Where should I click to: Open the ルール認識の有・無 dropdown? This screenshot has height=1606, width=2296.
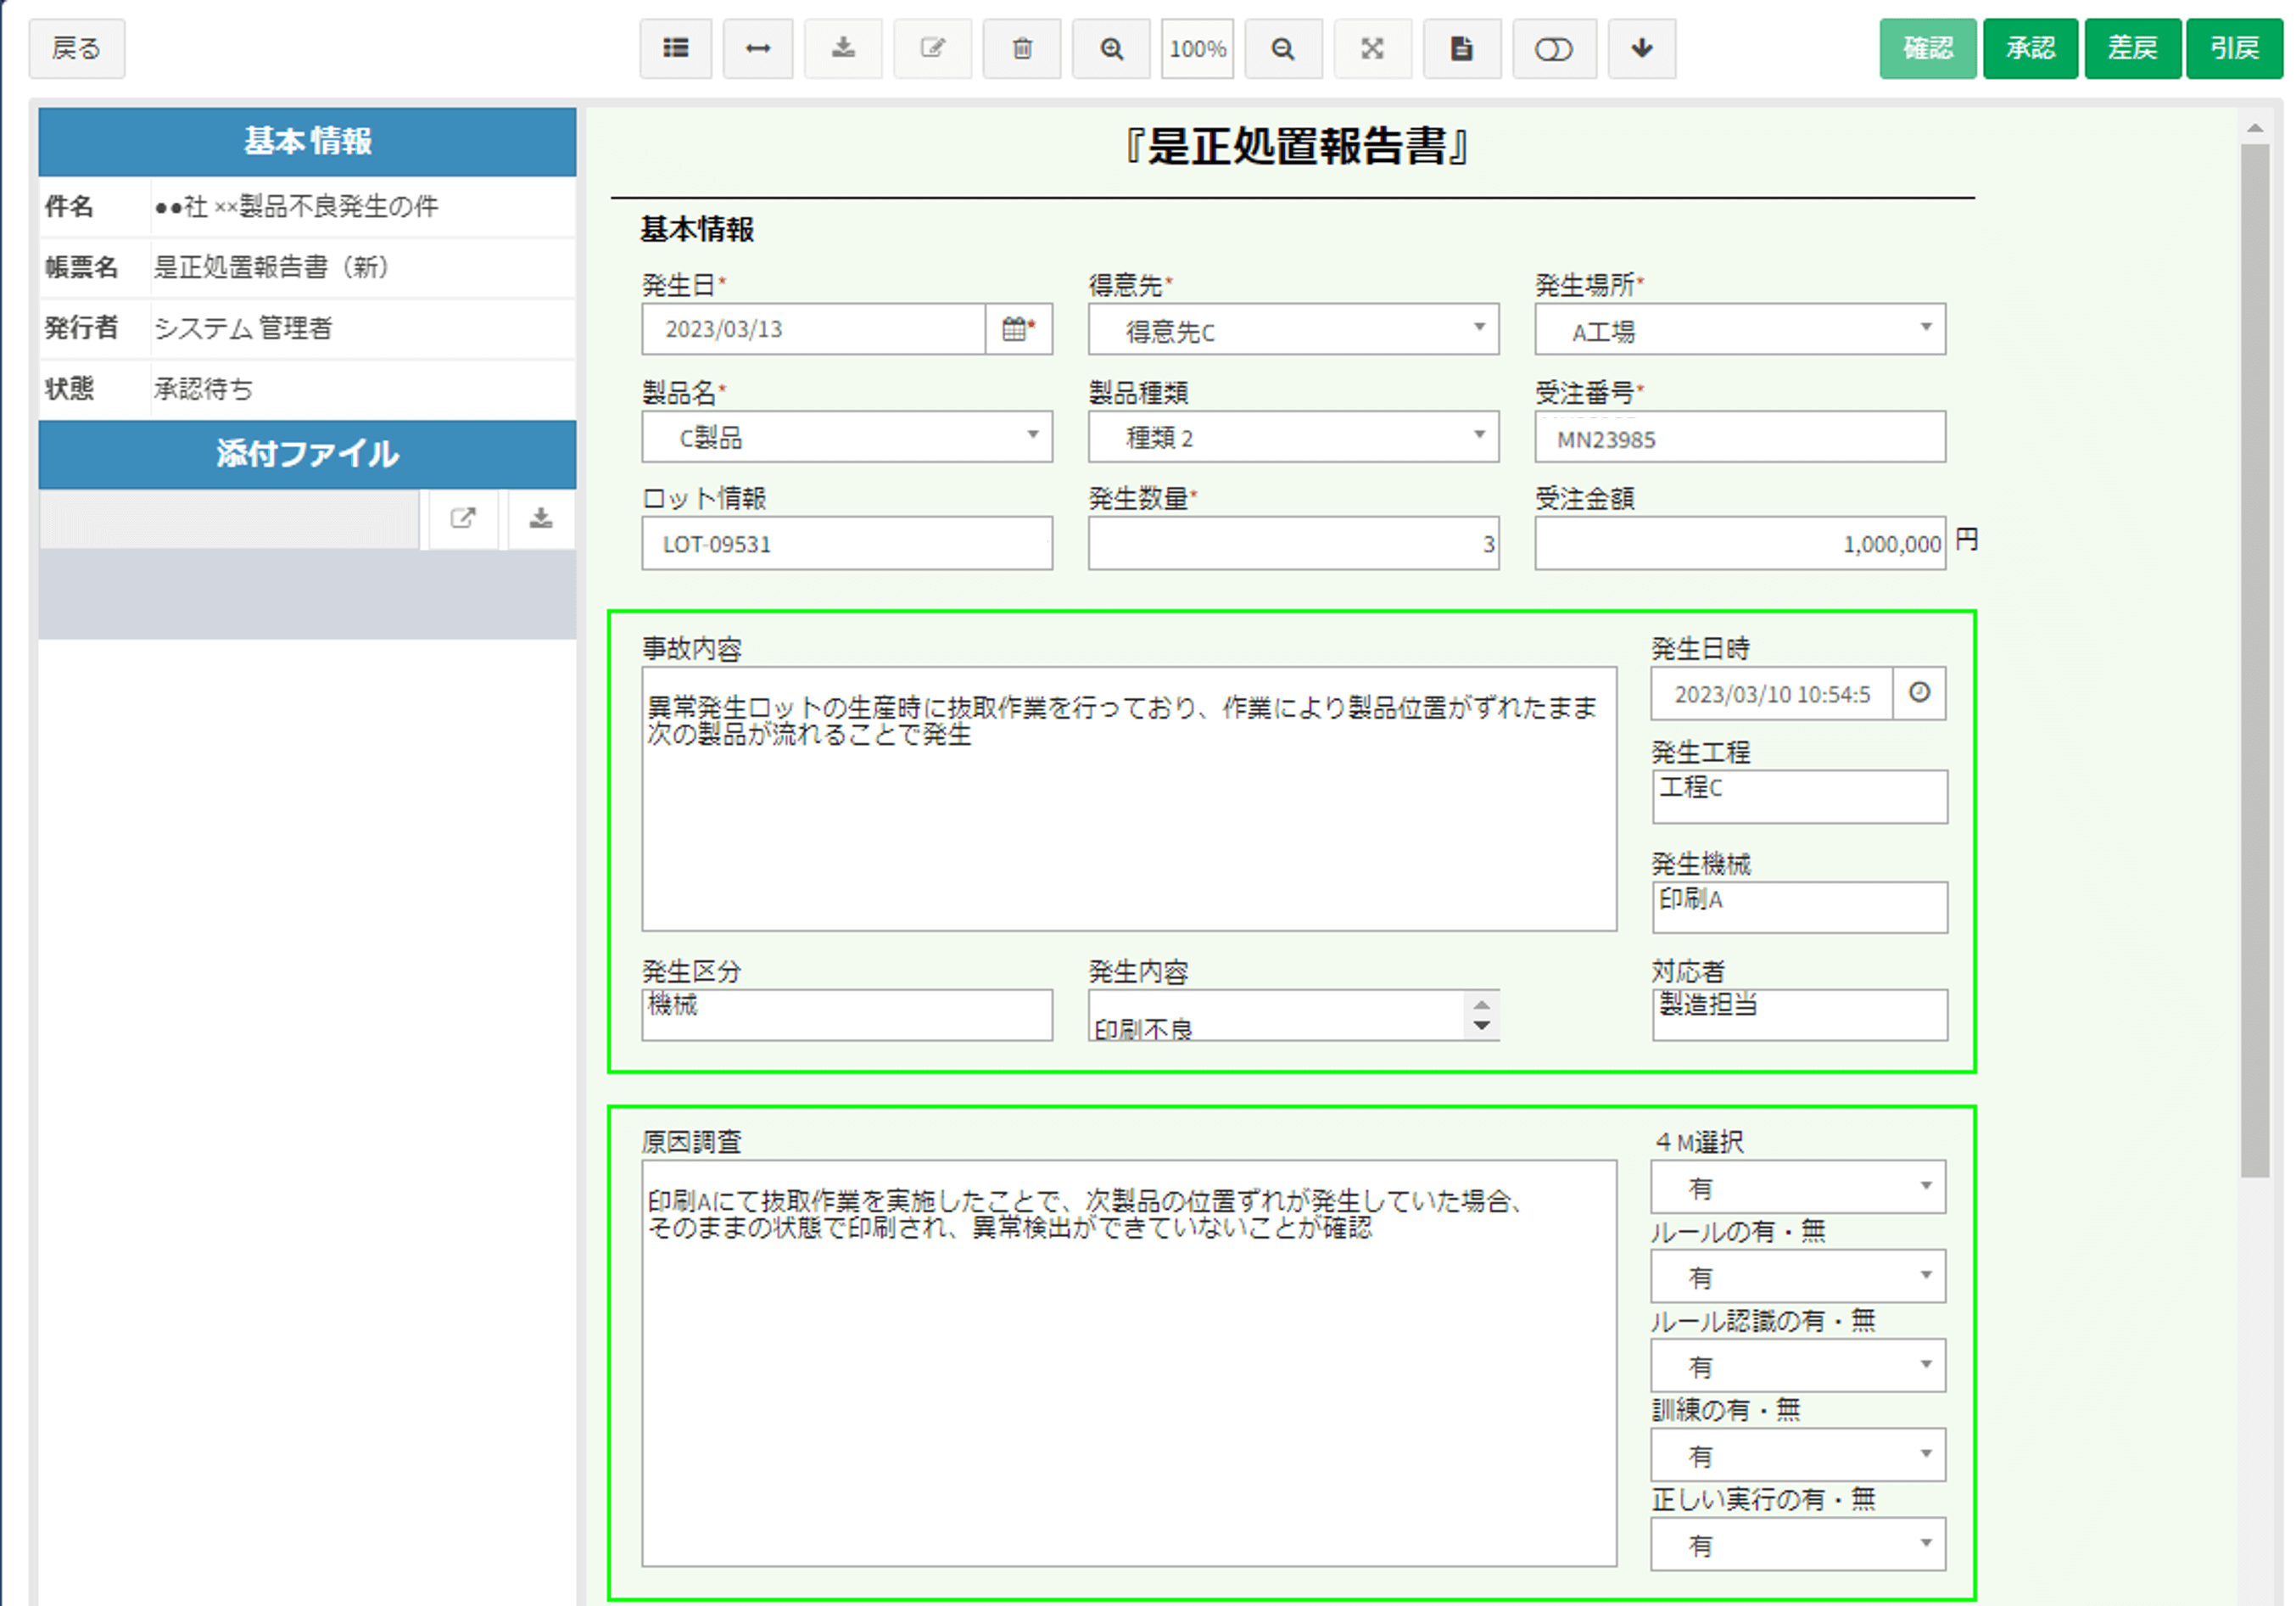(1798, 1365)
